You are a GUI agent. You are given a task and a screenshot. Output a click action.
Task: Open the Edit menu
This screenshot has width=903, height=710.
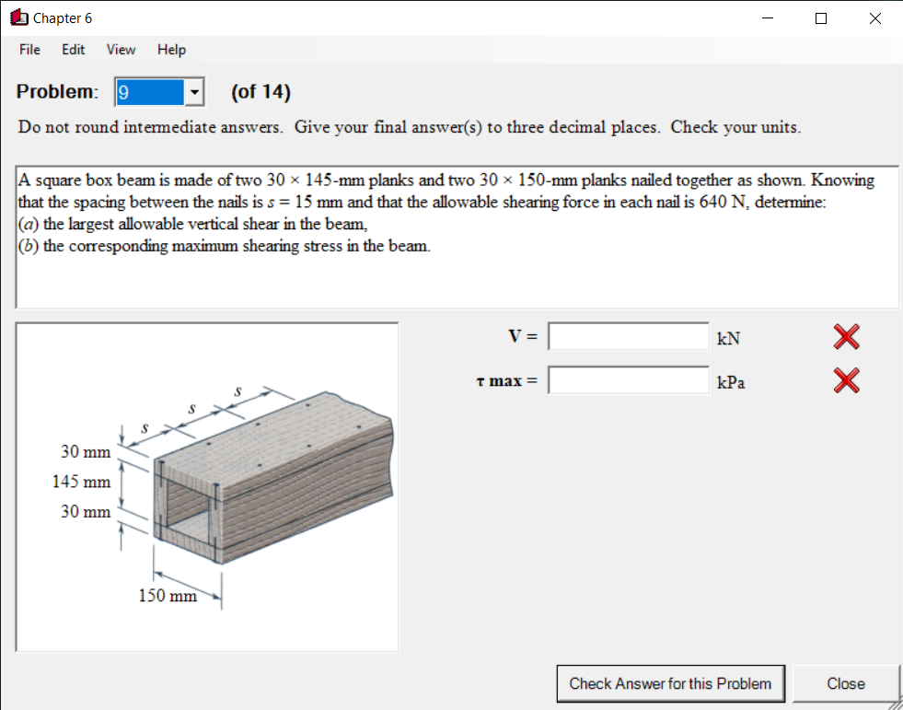point(73,50)
